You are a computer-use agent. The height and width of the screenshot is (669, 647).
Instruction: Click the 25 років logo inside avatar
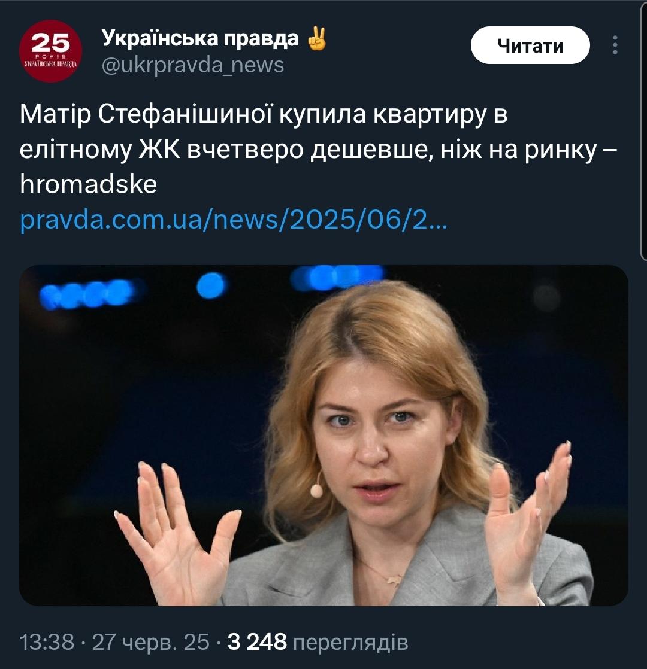[x=50, y=49]
